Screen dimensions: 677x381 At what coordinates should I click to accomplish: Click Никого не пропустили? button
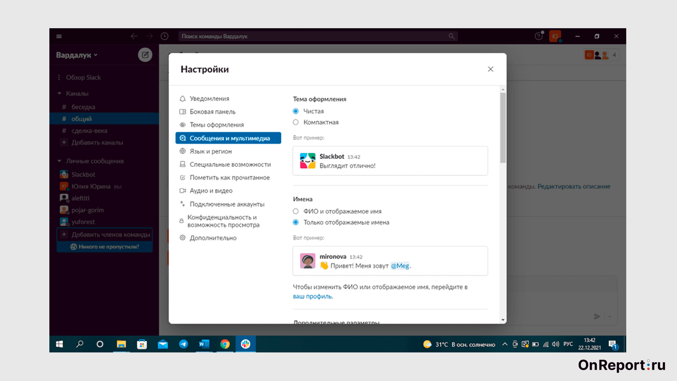pyautogui.click(x=105, y=247)
